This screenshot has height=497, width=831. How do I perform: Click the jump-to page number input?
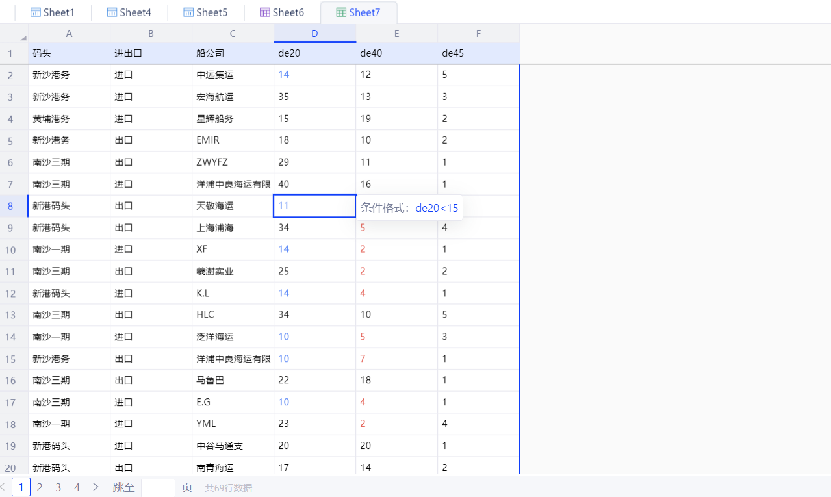click(x=158, y=487)
